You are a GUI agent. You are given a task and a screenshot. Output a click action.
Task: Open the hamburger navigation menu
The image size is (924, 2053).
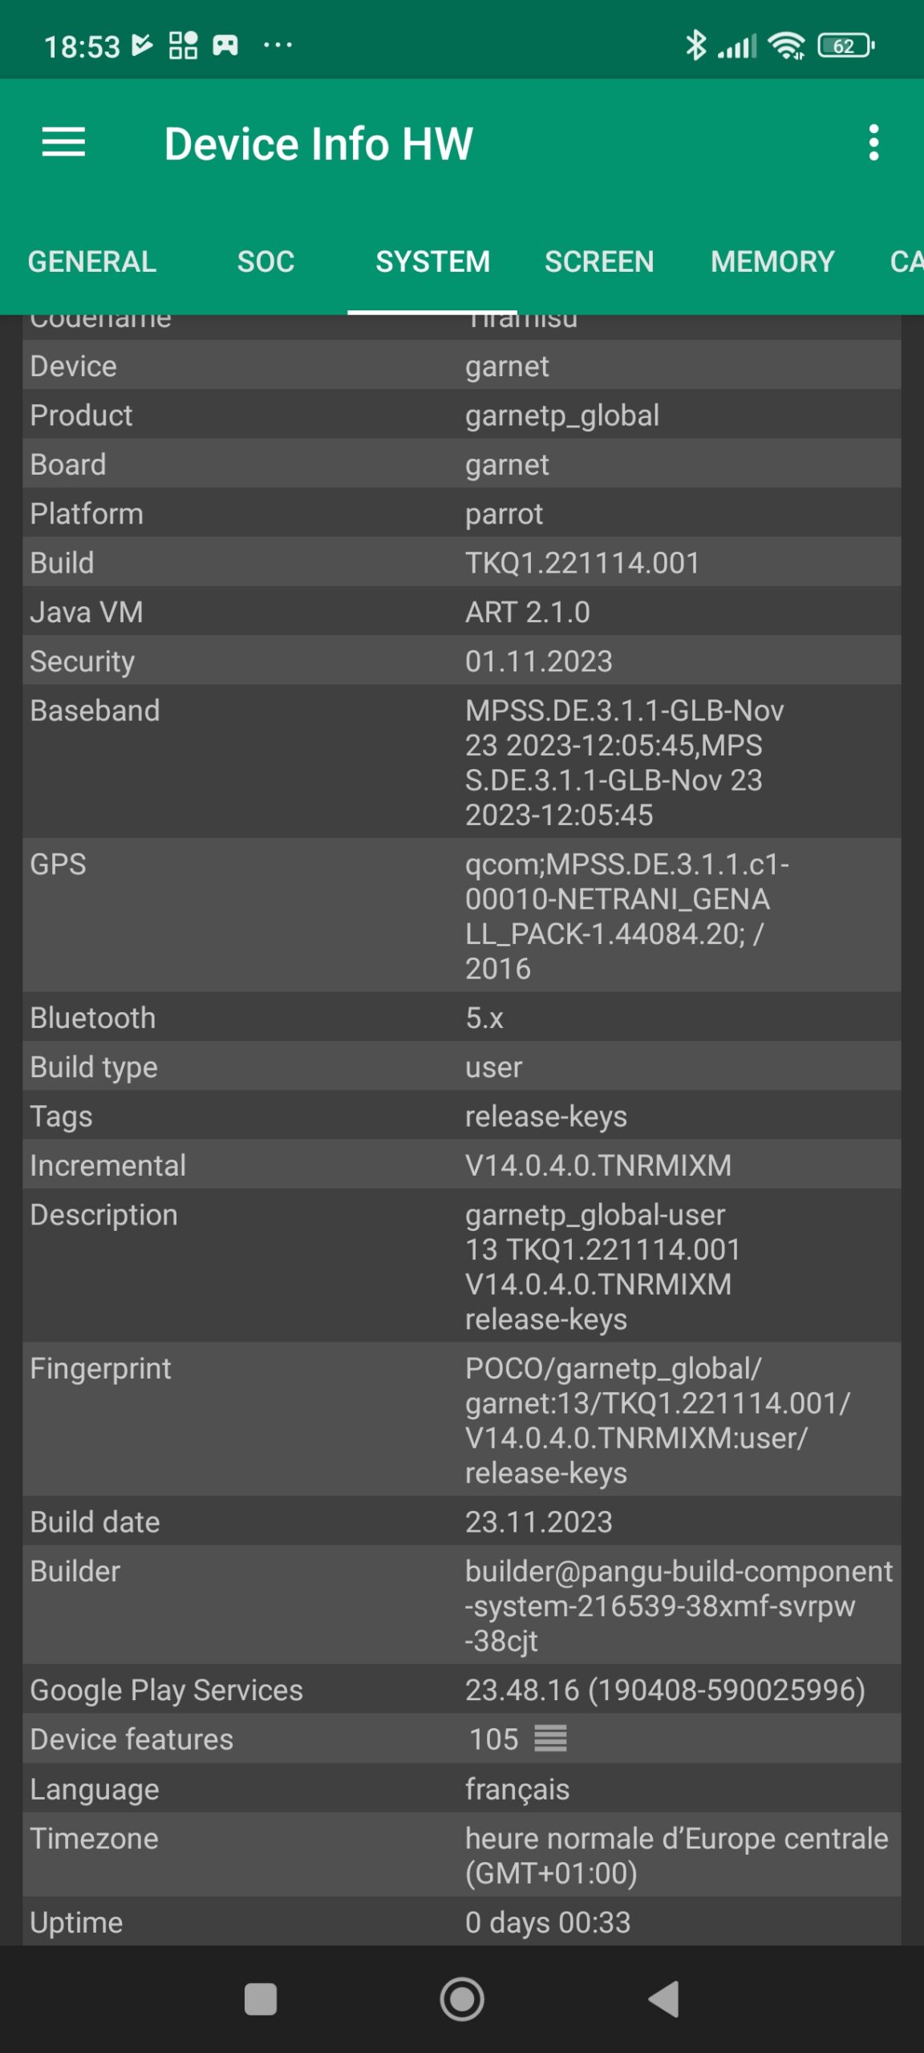click(63, 143)
